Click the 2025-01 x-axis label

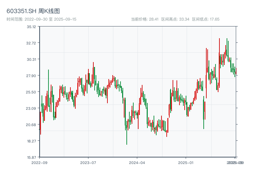coord(186,163)
